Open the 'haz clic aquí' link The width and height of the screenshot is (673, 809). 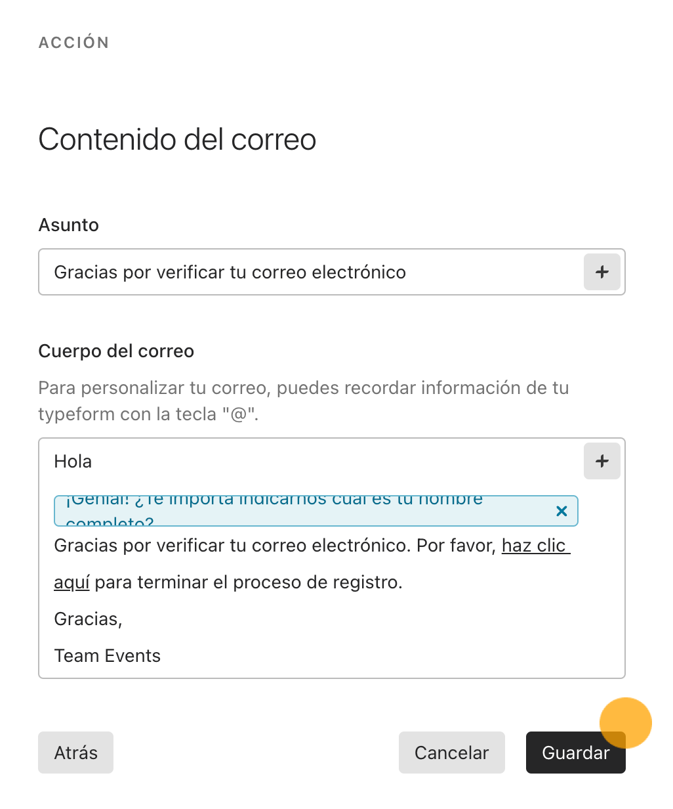(x=536, y=546)
